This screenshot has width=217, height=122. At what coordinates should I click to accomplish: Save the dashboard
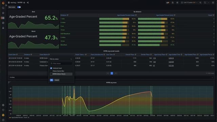173,2
